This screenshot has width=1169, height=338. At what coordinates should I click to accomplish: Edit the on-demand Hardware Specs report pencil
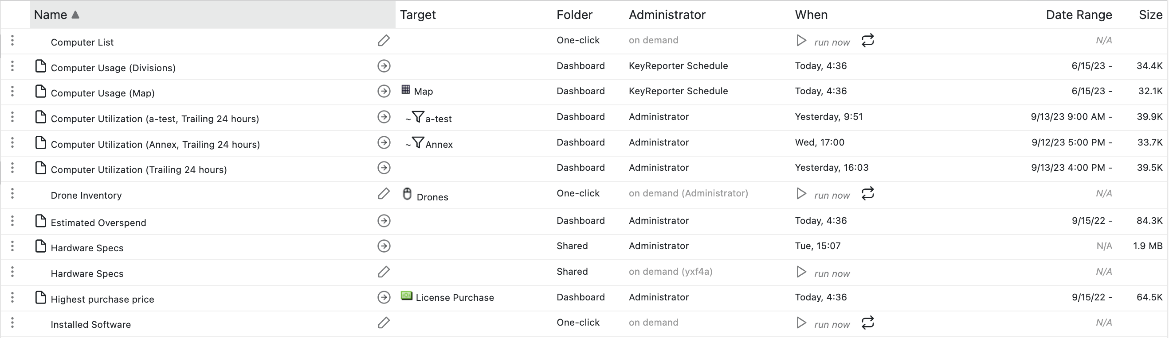point(384,272)
